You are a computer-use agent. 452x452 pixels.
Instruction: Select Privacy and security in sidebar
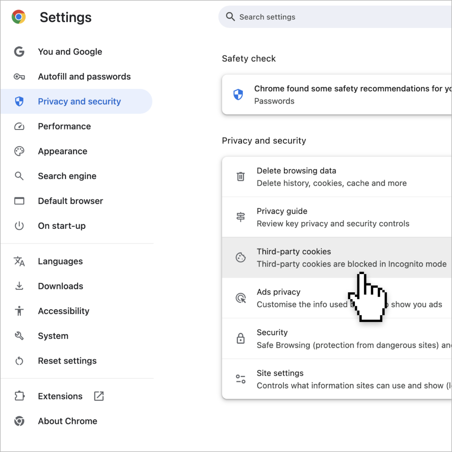click(77, 101)
